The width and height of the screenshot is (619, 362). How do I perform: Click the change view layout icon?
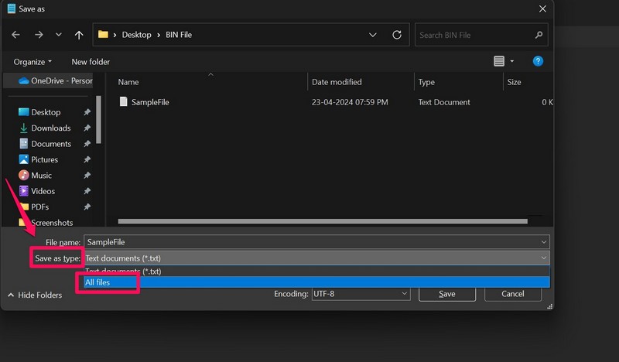499,61
